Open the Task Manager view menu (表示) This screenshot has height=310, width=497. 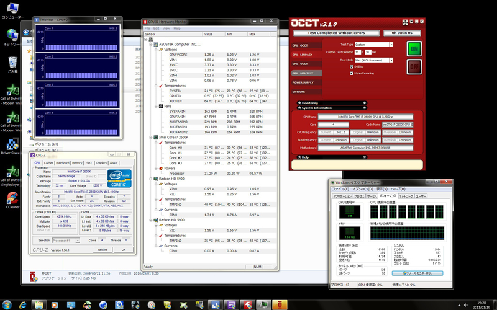(x=381, y=189)
